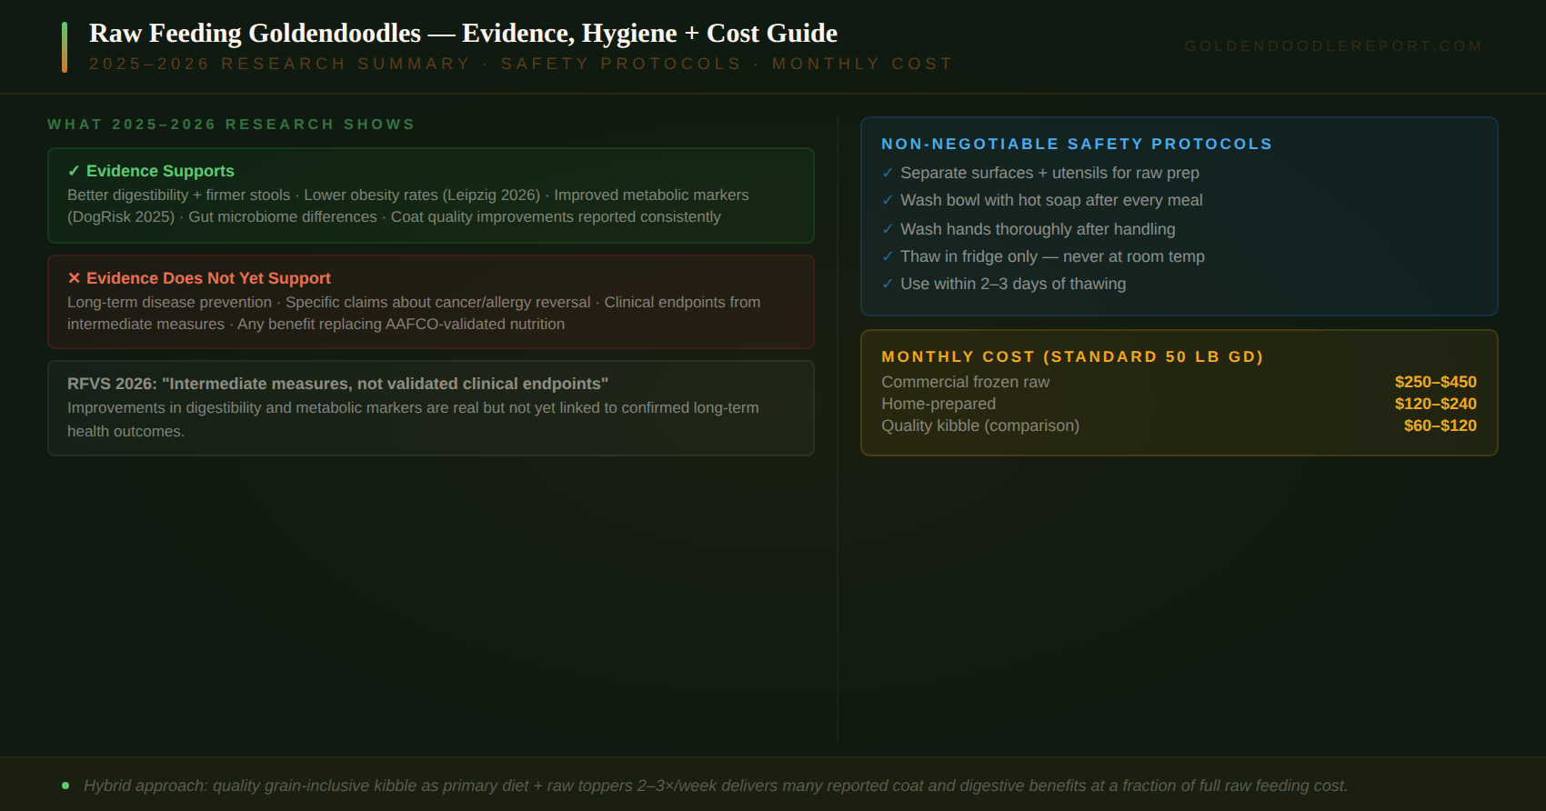The image size is (1546, 811).
Task: Click the $60–$120 kibble price
Action: tap(1440, 426)
